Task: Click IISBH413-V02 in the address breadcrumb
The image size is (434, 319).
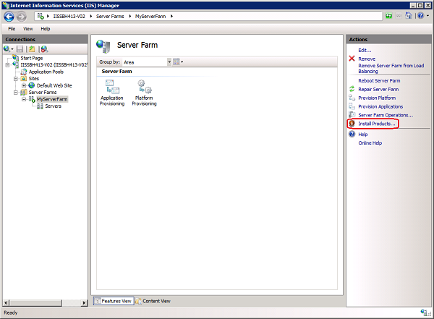Action: (x=69, y=17)
